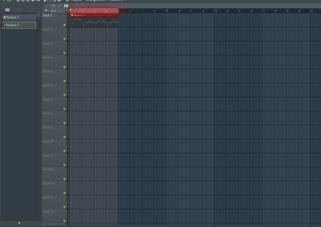Select the automation clip focus icon in playlist header

(x=60, y=6)
